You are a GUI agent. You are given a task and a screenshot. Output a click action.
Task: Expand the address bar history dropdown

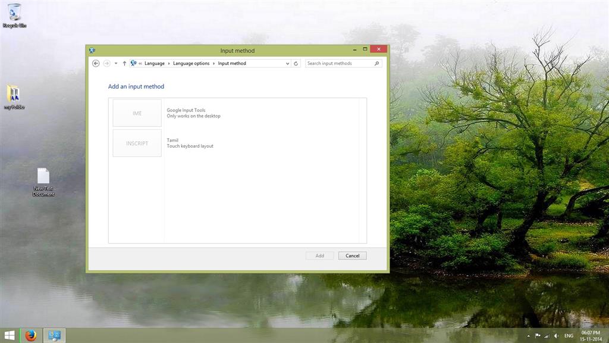point(287,63)
